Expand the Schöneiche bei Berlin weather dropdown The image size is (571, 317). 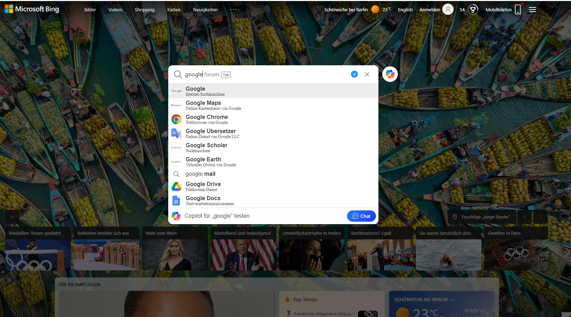(x=452, y=299)
